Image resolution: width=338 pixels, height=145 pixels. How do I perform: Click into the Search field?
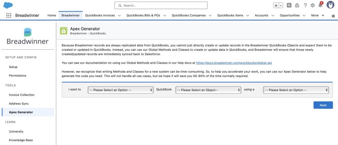tap(161, 5)
